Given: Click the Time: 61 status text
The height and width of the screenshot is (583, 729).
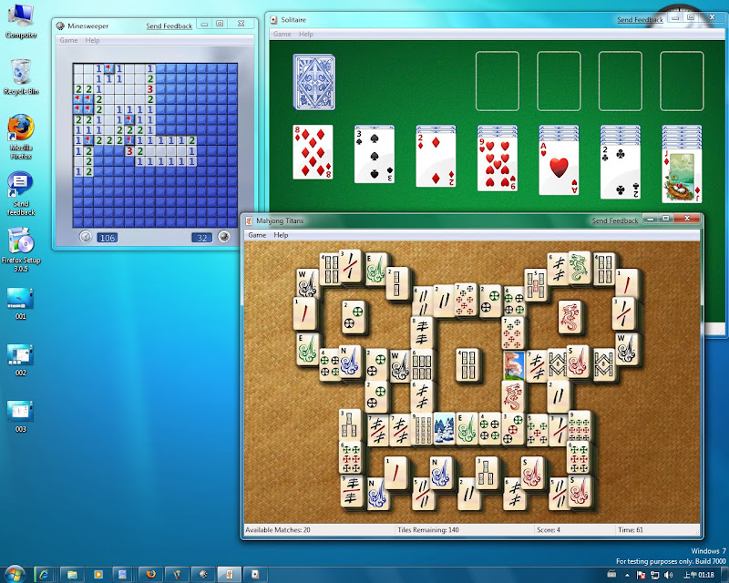Looking at the screenshot, I should [x=631, y=530].
